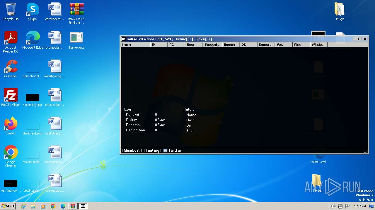Toggle the Tampilan checkbox
The height and width of the screenshot is (210, 375).
pos(166,151)
